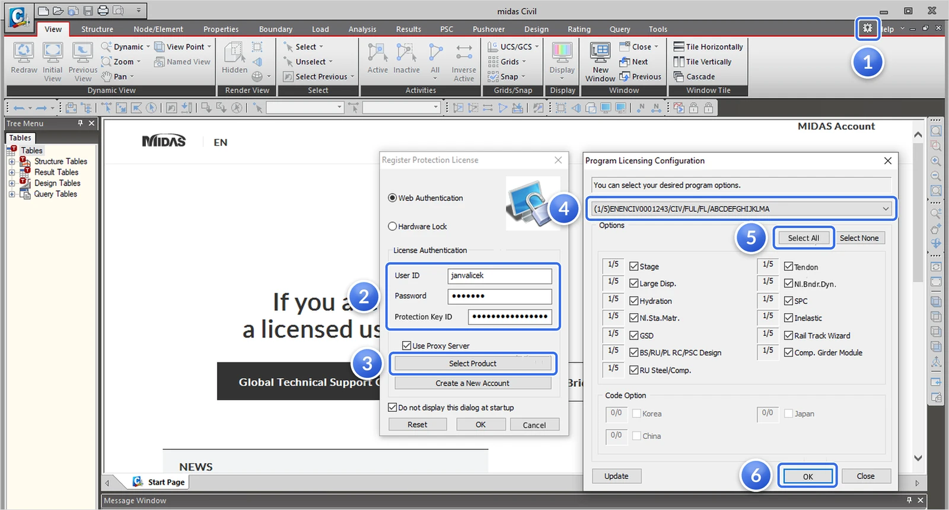Screen dimensions: 949x510
Task: Click the Inverse Active icon
Action: pos(464,53)
